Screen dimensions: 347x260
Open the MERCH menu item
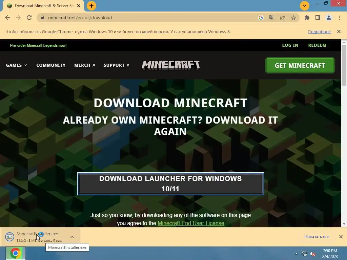[x=84, y=65]
